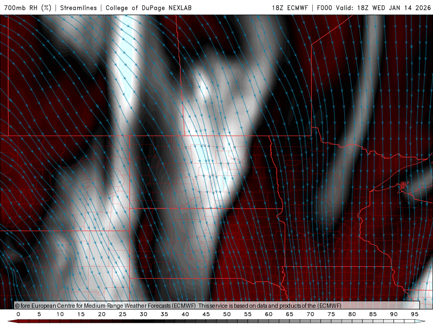Click the '18Z ECMWF' model run label
The height and width of the screenshot is (324, 433).
pos(290,8)
